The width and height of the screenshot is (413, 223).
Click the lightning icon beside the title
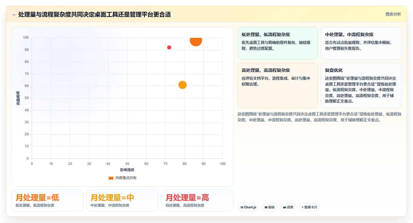tap(14, 15)
